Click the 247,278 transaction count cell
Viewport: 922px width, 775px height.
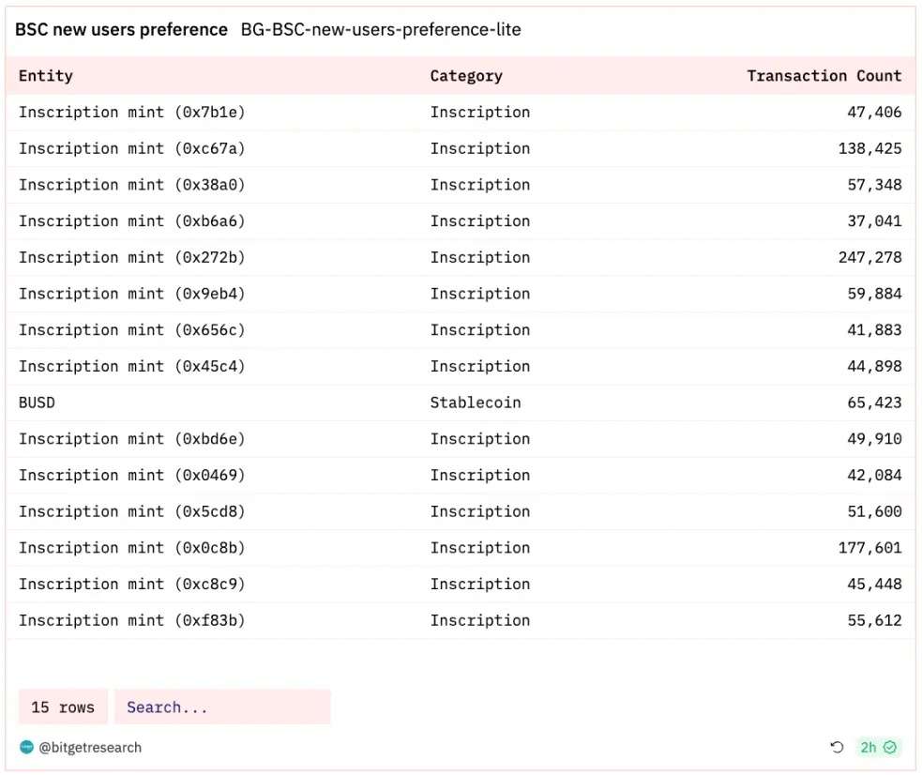[869, 257]
